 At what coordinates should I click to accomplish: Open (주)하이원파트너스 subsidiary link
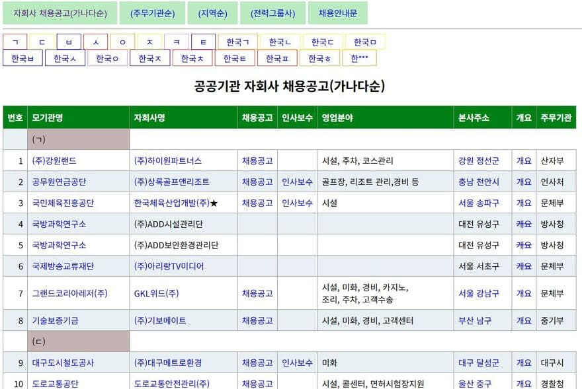pos(168,160)
